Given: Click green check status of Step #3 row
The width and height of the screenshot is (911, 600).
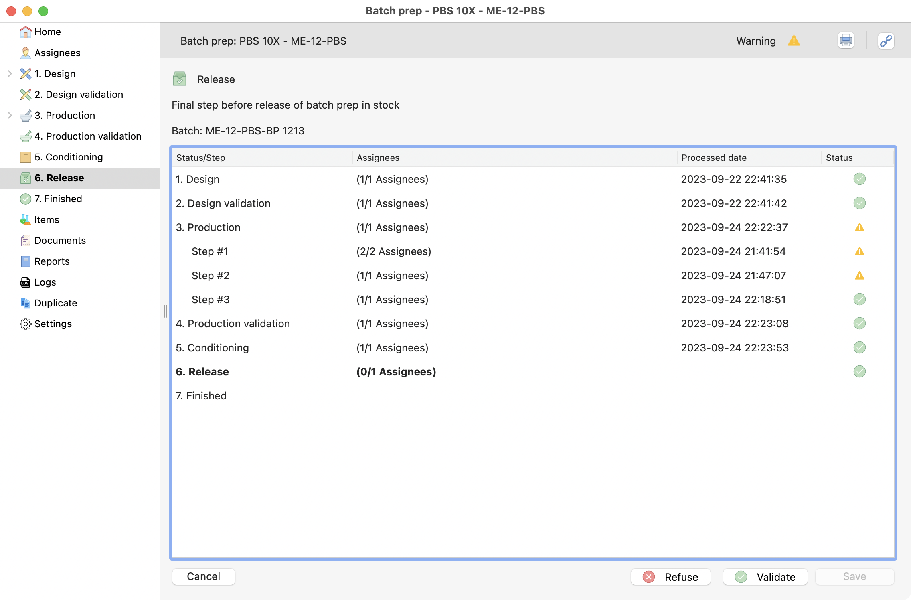Looking at the screenshot, I should 859,299.
